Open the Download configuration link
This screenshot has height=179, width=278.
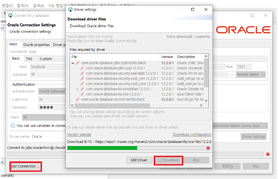pos(192,135)
